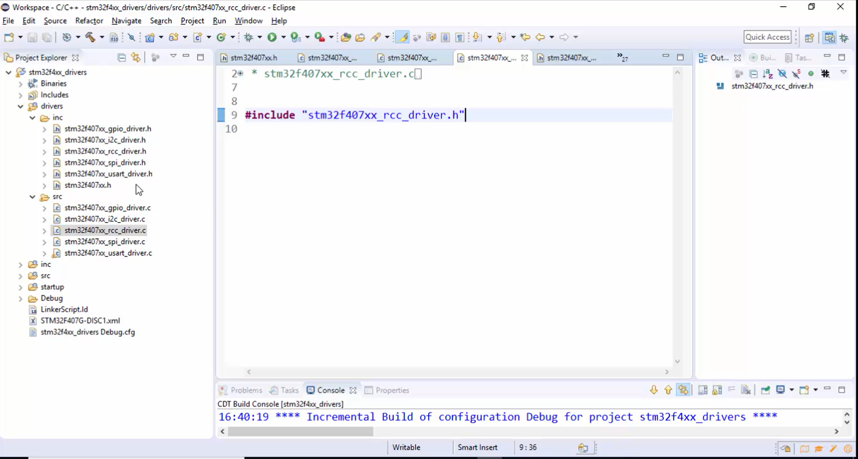
Task: Toggle Group Includes hash icon in Outline
Action: (x=825, y=73)
